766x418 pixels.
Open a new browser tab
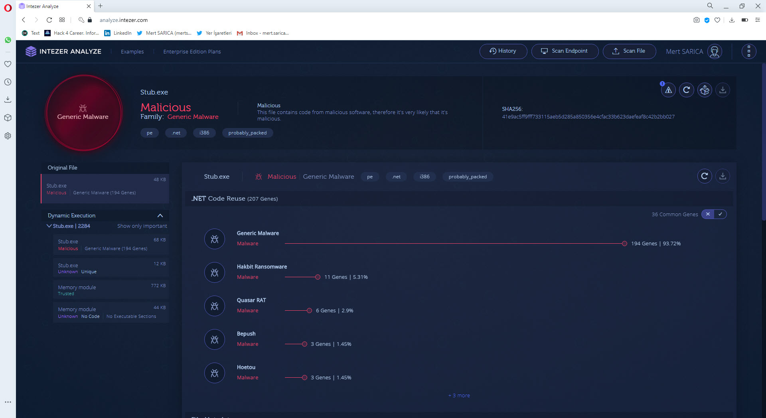(101, 6)
